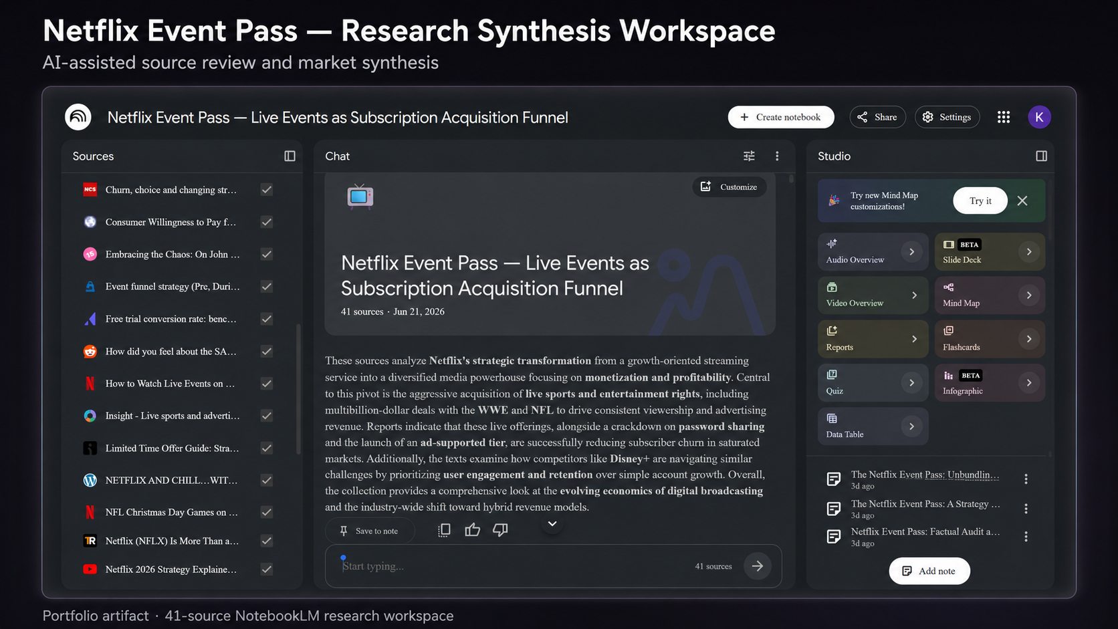This screenshot has height=629, width=1118.
Task: Open note Netflix Event Pass: Factual Audit
Action: [x=925, y=531]
